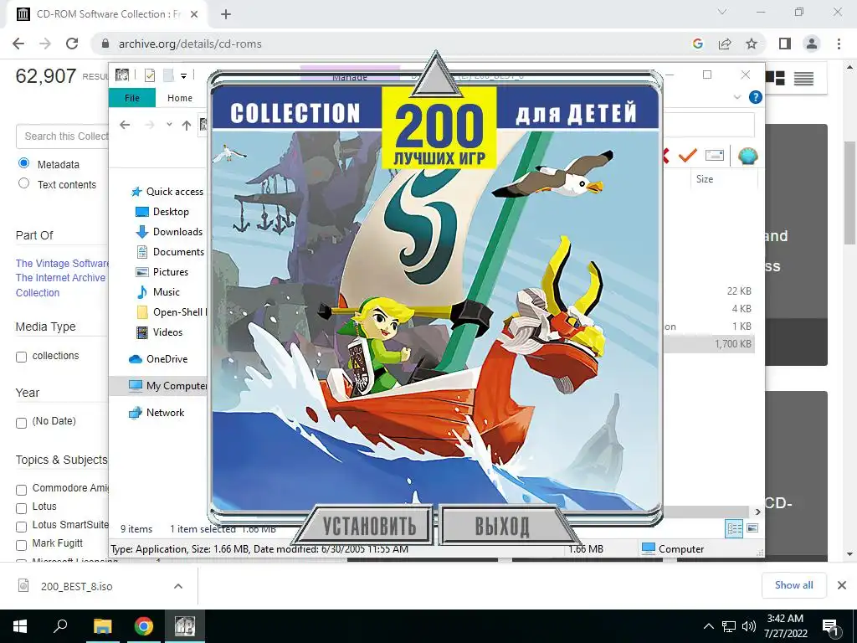Check the Commodore Amiga topic checkbox
Image resolution: width=857 pixels, height=643 pixels.
pyautogui.click(x=21, y=490)
